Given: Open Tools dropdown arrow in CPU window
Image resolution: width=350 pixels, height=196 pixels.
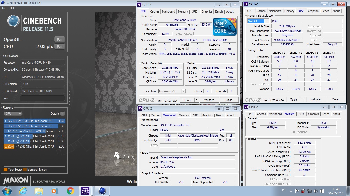Looking at the screenshot, I should 197,100.
